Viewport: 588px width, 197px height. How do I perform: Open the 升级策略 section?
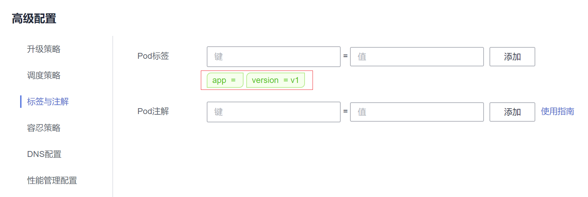click(x=44, y=49)
